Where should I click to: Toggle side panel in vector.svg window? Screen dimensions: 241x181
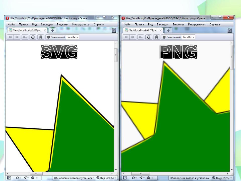point(9,178)
